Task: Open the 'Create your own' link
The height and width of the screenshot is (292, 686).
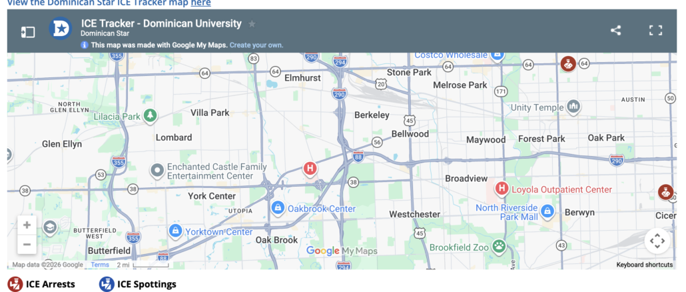Action: click(x=256, y=45)
